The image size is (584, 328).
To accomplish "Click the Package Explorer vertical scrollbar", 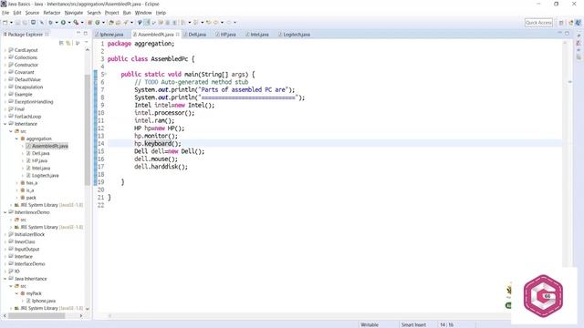I will click(88, 130).
